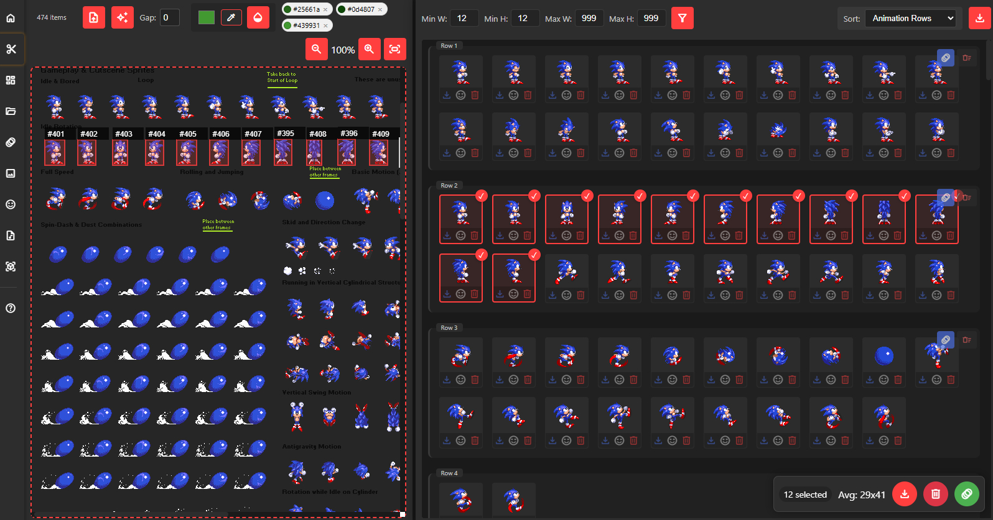Click the fit-to-screen button beside zoom
Image resolution: width=993 pixels, height=520 pixels.
[x=394, y=49]
